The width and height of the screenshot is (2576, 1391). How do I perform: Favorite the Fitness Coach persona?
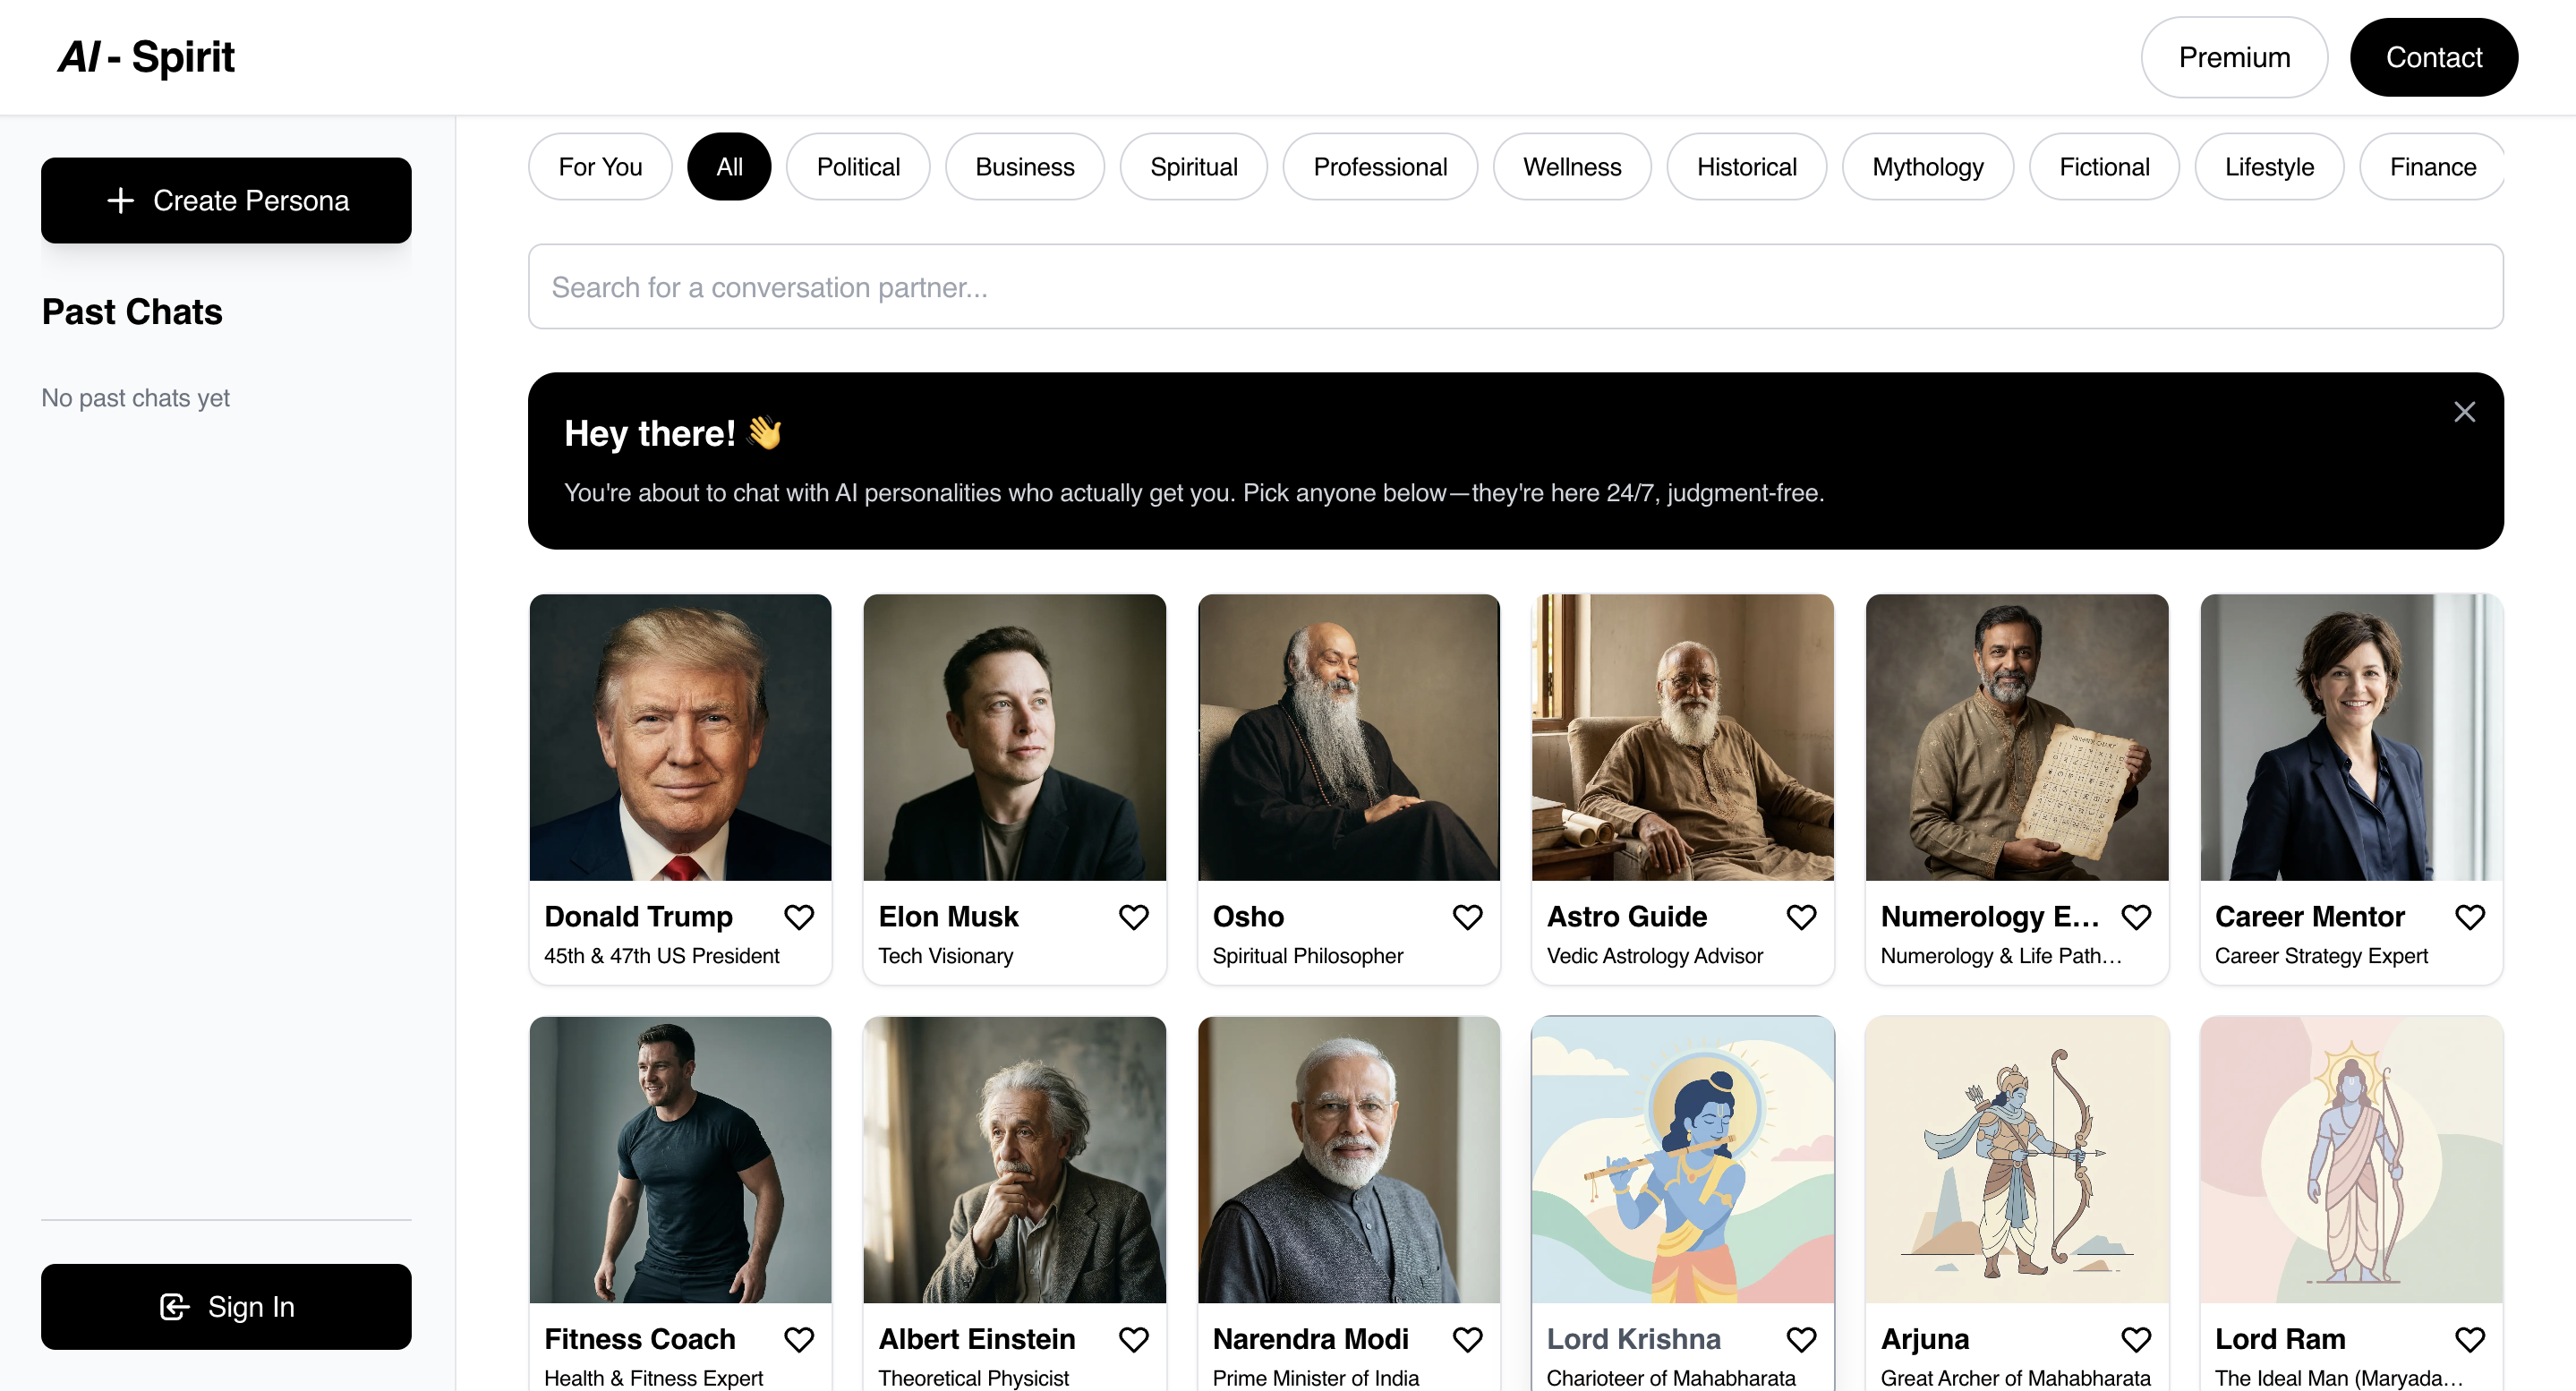pyautogui.click(x=798, y=1338)
